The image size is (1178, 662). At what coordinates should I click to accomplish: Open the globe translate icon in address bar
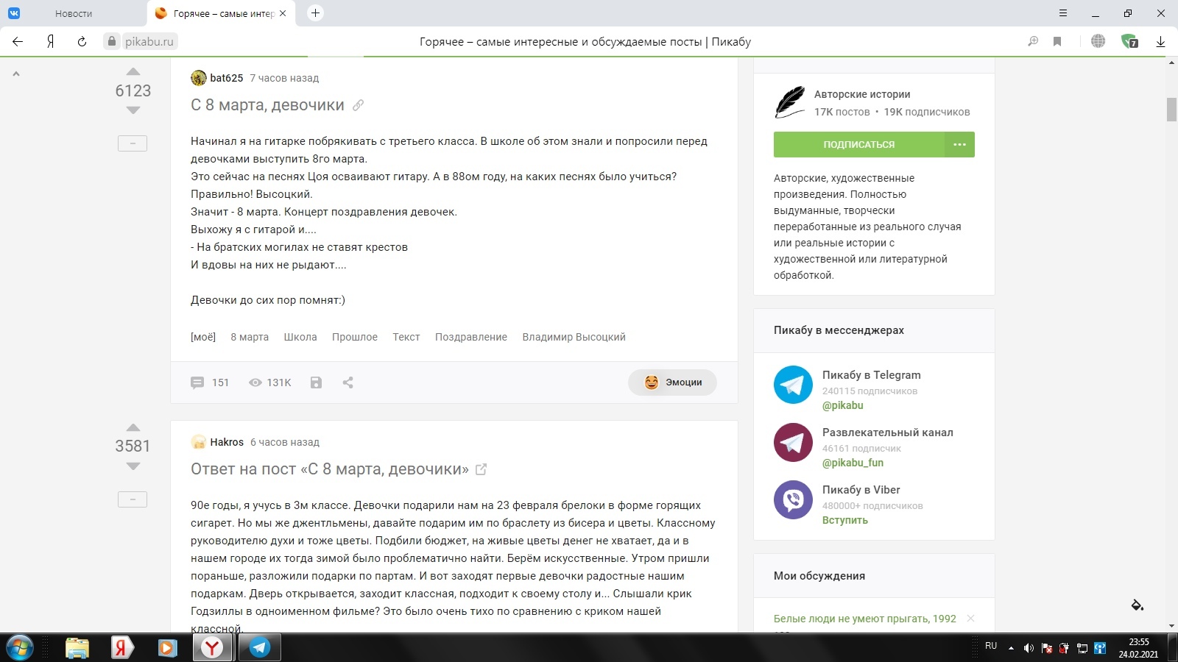pos(1098,42)
